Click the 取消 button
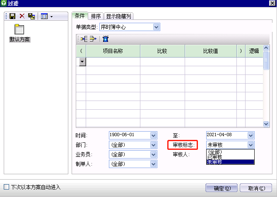The height and width of the screenshot is (197, 277). pos(256,188)
